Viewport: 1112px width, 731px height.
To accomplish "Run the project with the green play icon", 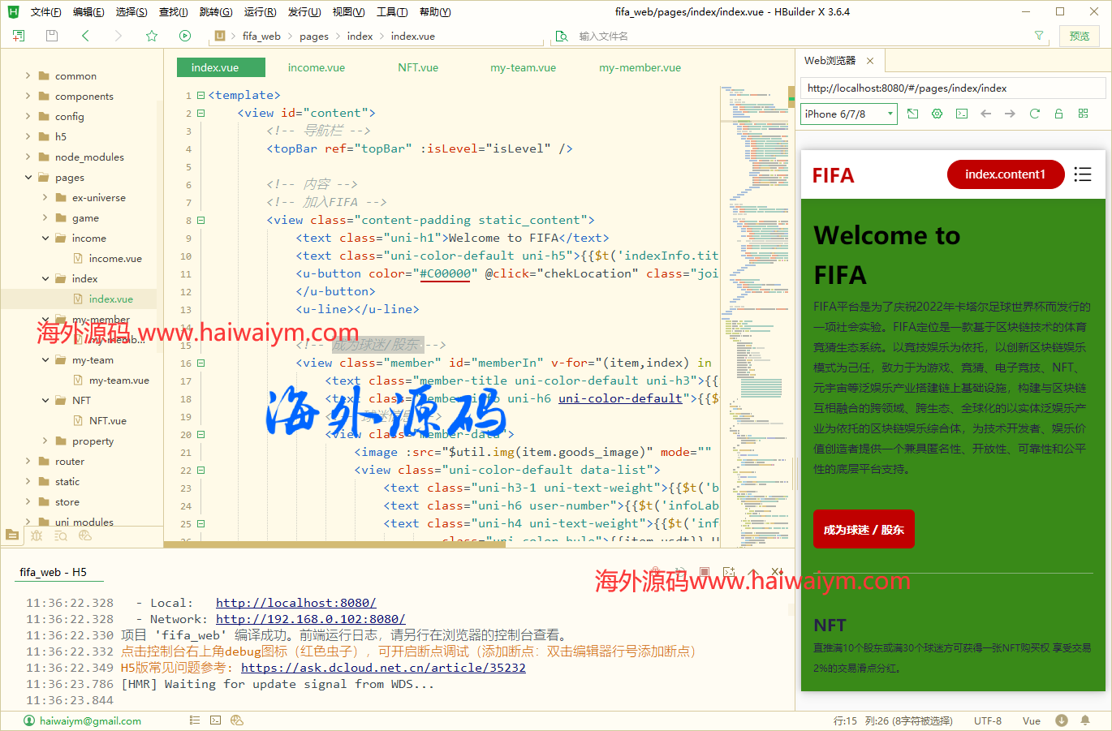I will click(185, 36).
